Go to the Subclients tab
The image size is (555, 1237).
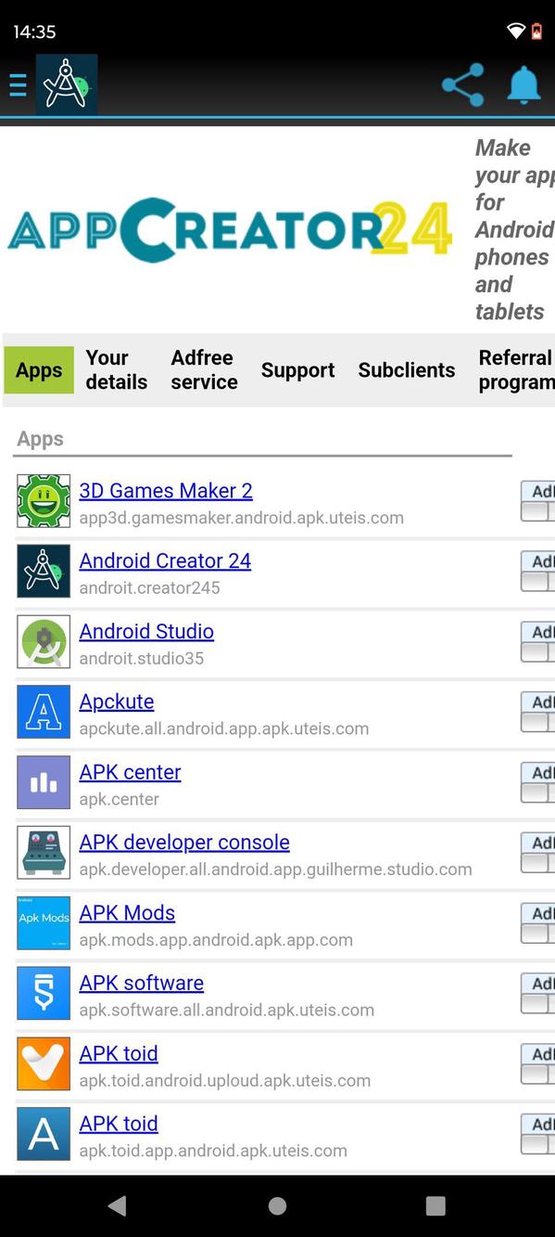[x=406, y=369]
